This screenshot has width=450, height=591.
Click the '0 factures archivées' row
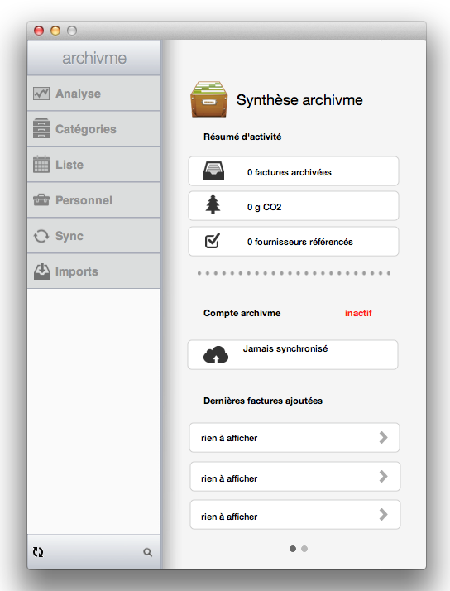coord(294,171)
